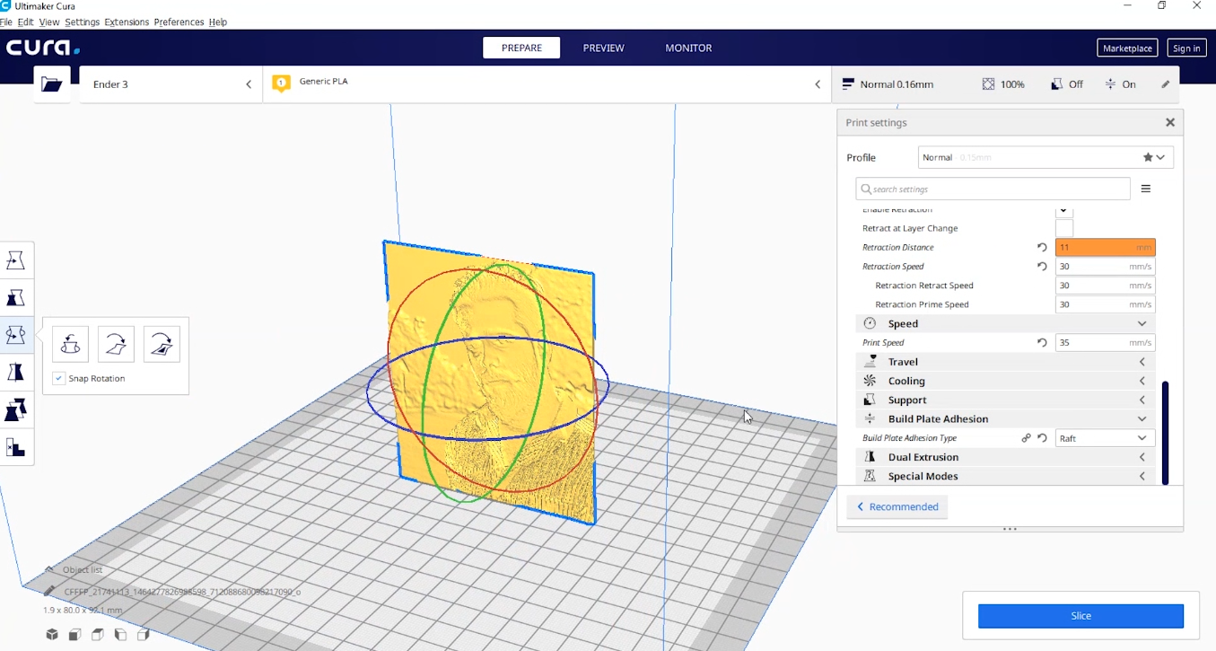Click the support Off icon
The width and height of the screenshot is (1216, 651).
(1056, 84)
